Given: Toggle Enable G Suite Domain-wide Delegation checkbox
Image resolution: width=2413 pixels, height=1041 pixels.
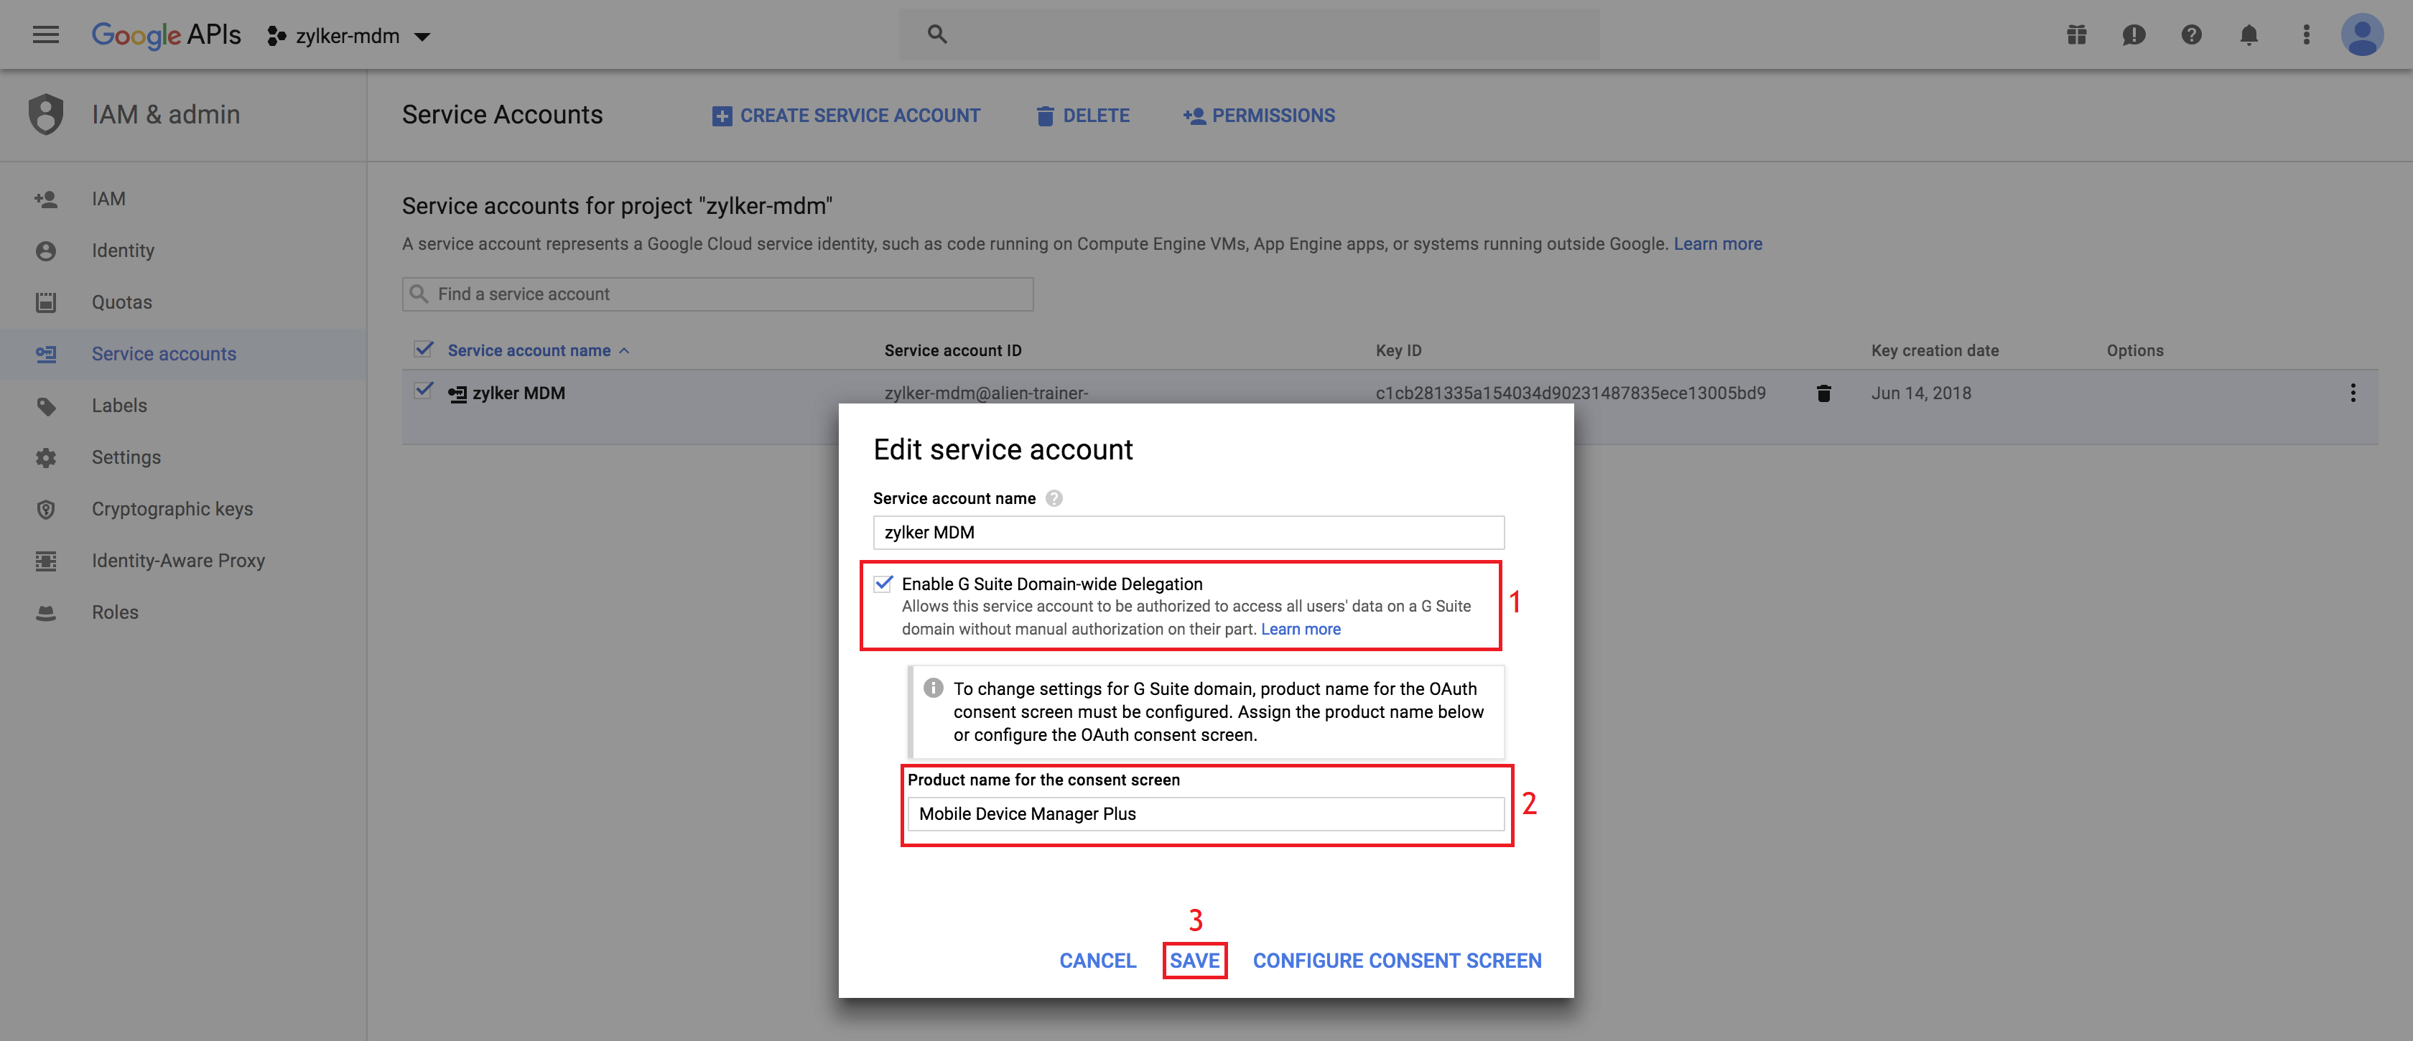Looking at the screenshot, I should pyautogui.click(x=883, y=583).
